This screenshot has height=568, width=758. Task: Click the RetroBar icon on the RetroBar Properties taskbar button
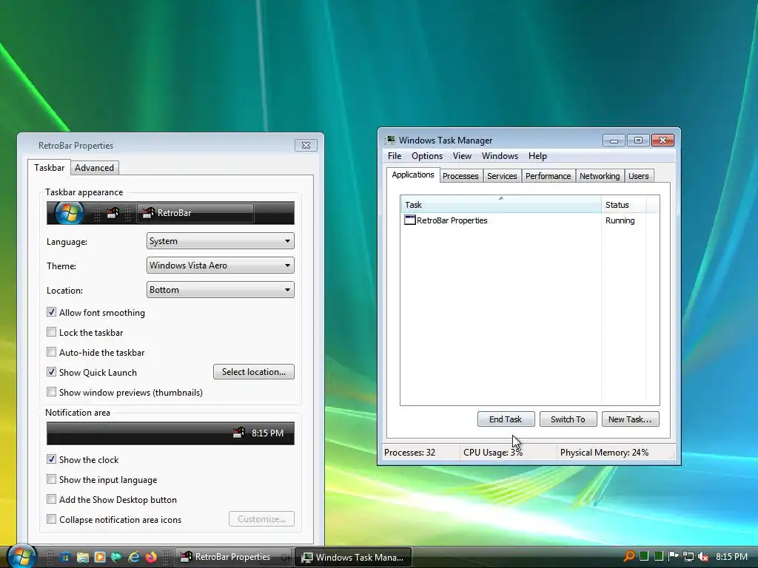[186, 557]
